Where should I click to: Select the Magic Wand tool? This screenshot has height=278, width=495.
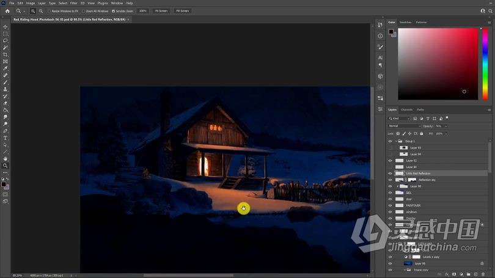click(x=5, y=48)
